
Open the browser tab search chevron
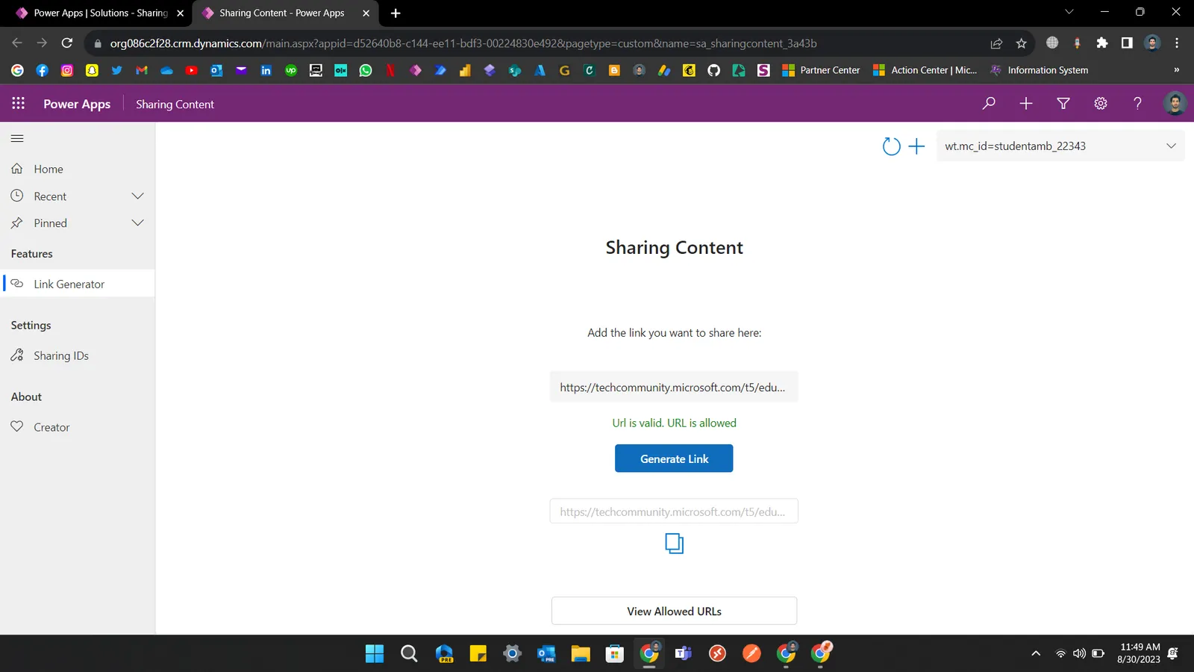coord(1069,12)
